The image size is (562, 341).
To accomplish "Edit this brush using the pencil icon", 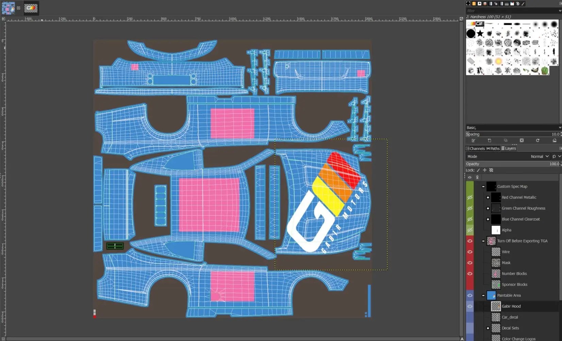I will point(474,140).
